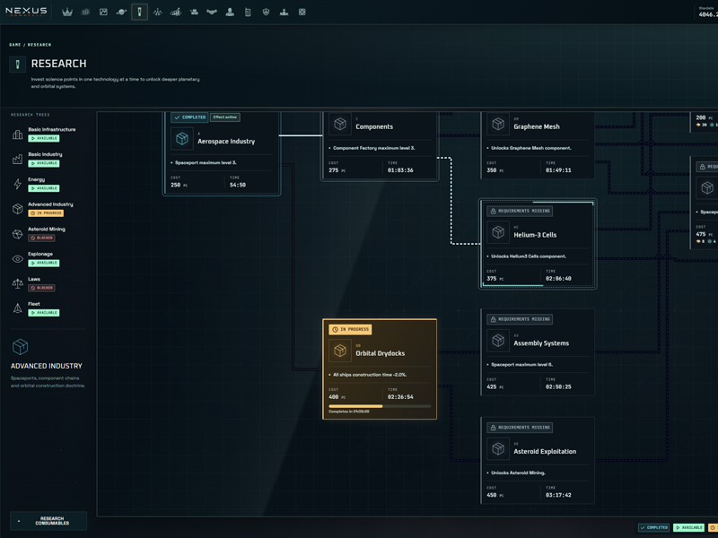The image size is (718, 538).
Task: Select the Components technology title
Action: coord(374,126)
